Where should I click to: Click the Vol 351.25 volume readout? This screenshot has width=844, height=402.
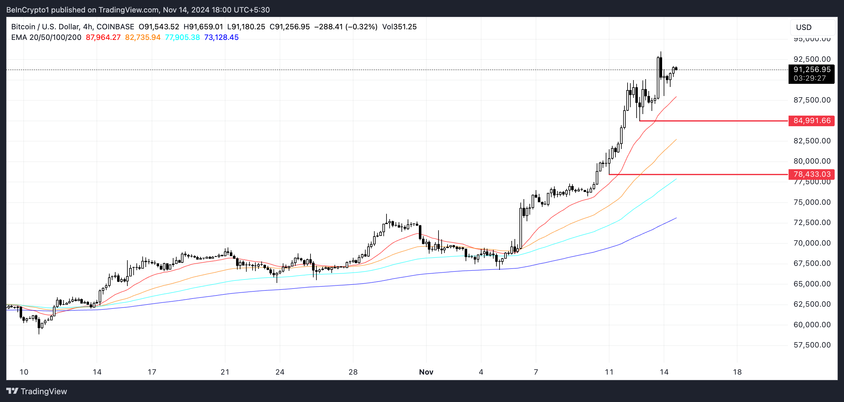399,27
